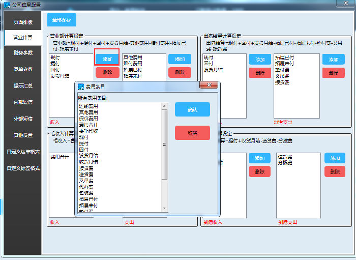This screenshot has width=356, height=260.
Task: Open the 自定义标签格式 tab
Action: pos(23,168)
